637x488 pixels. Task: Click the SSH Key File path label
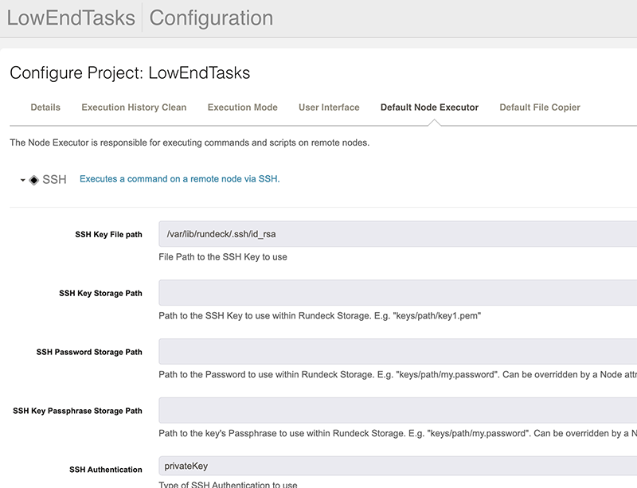(x=108, y=235)
